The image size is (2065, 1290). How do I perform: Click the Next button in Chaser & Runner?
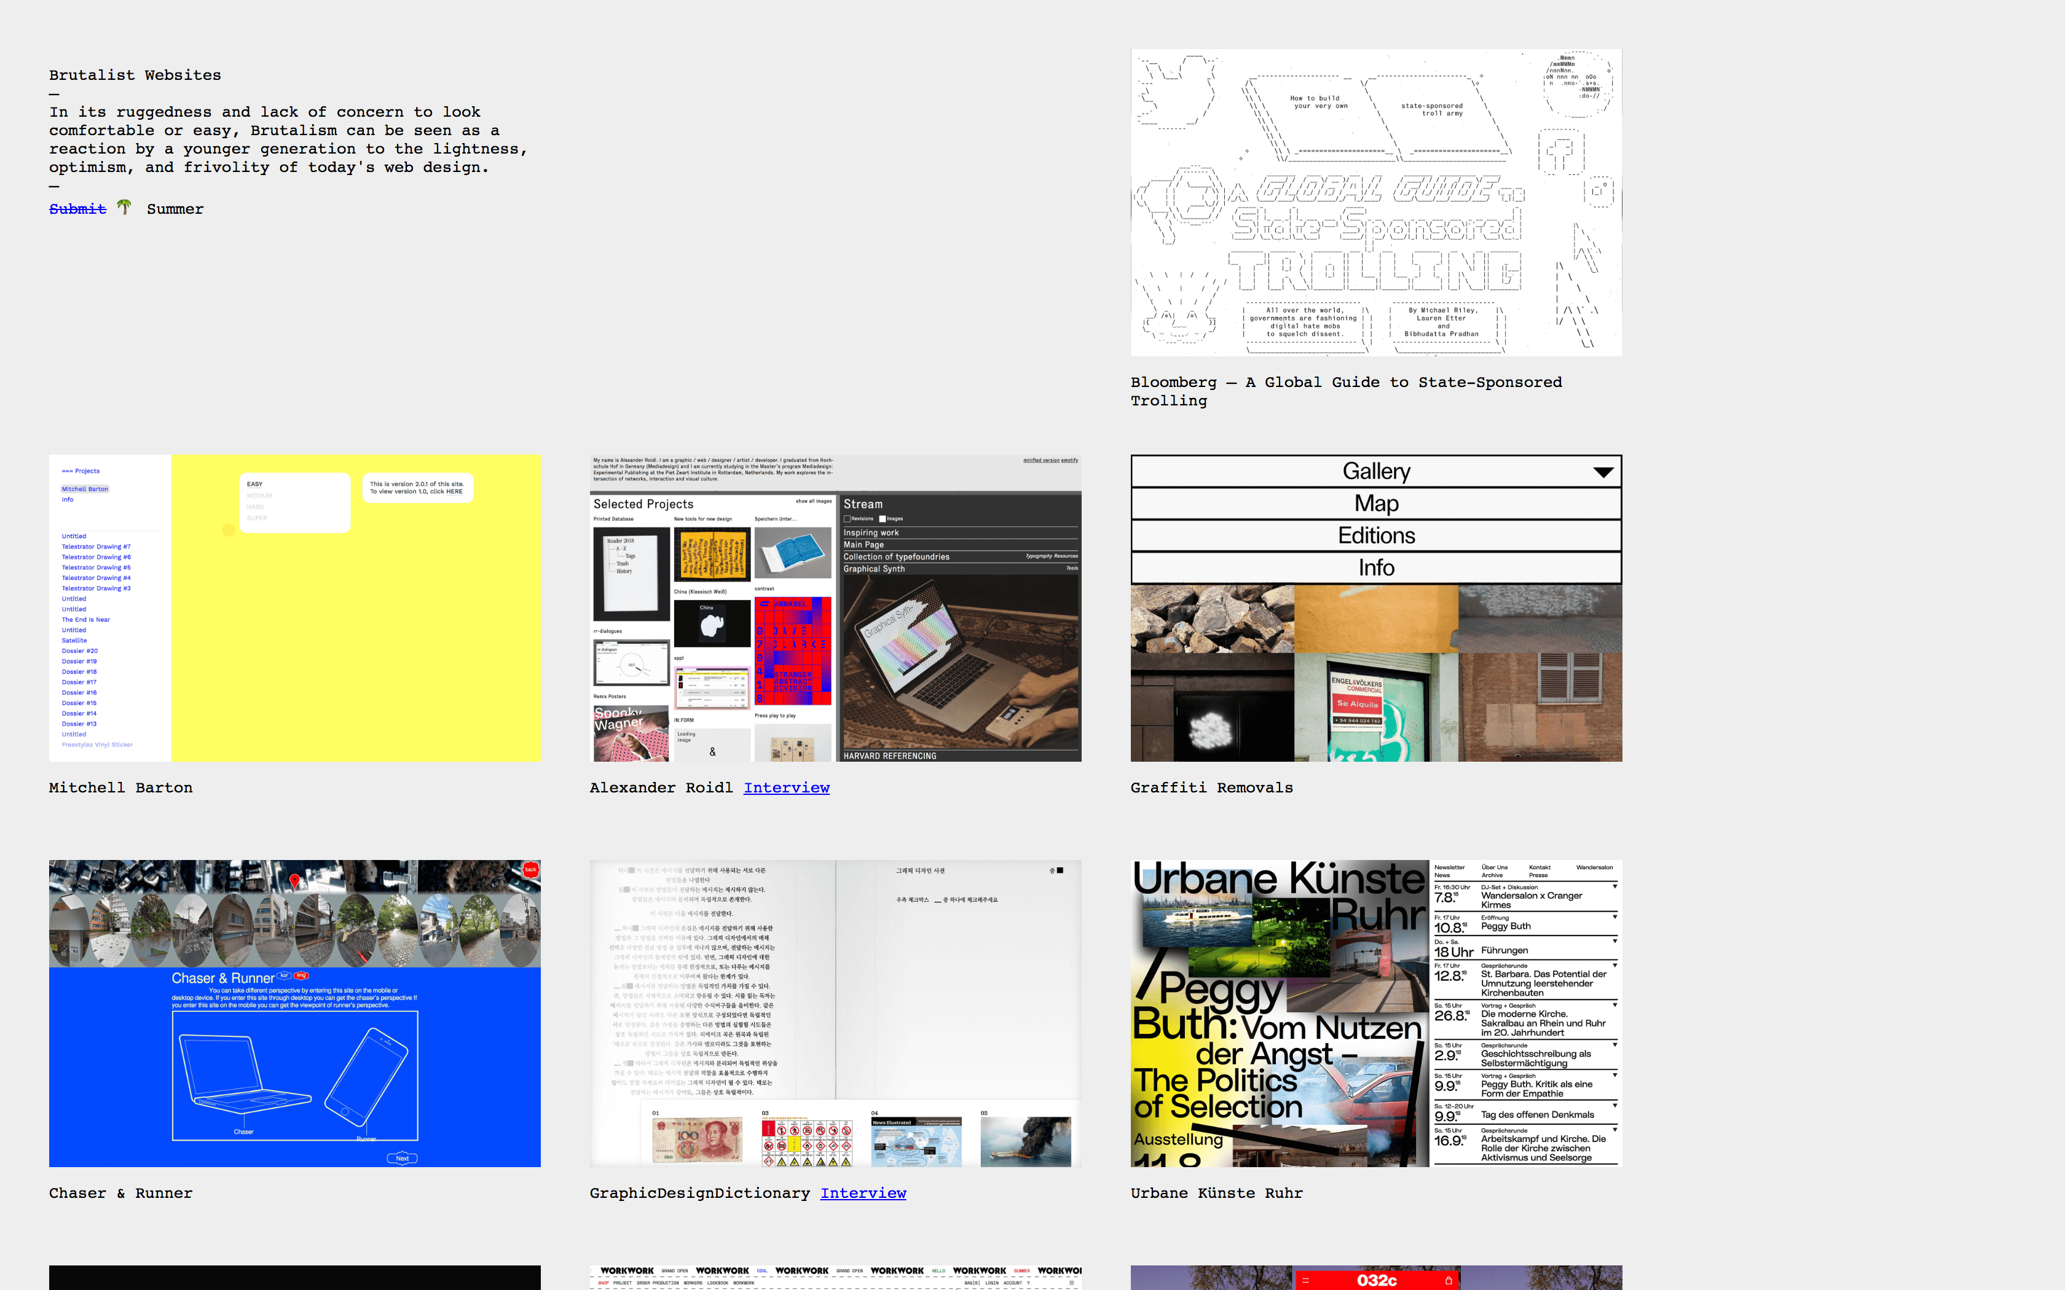[403, 1159]
